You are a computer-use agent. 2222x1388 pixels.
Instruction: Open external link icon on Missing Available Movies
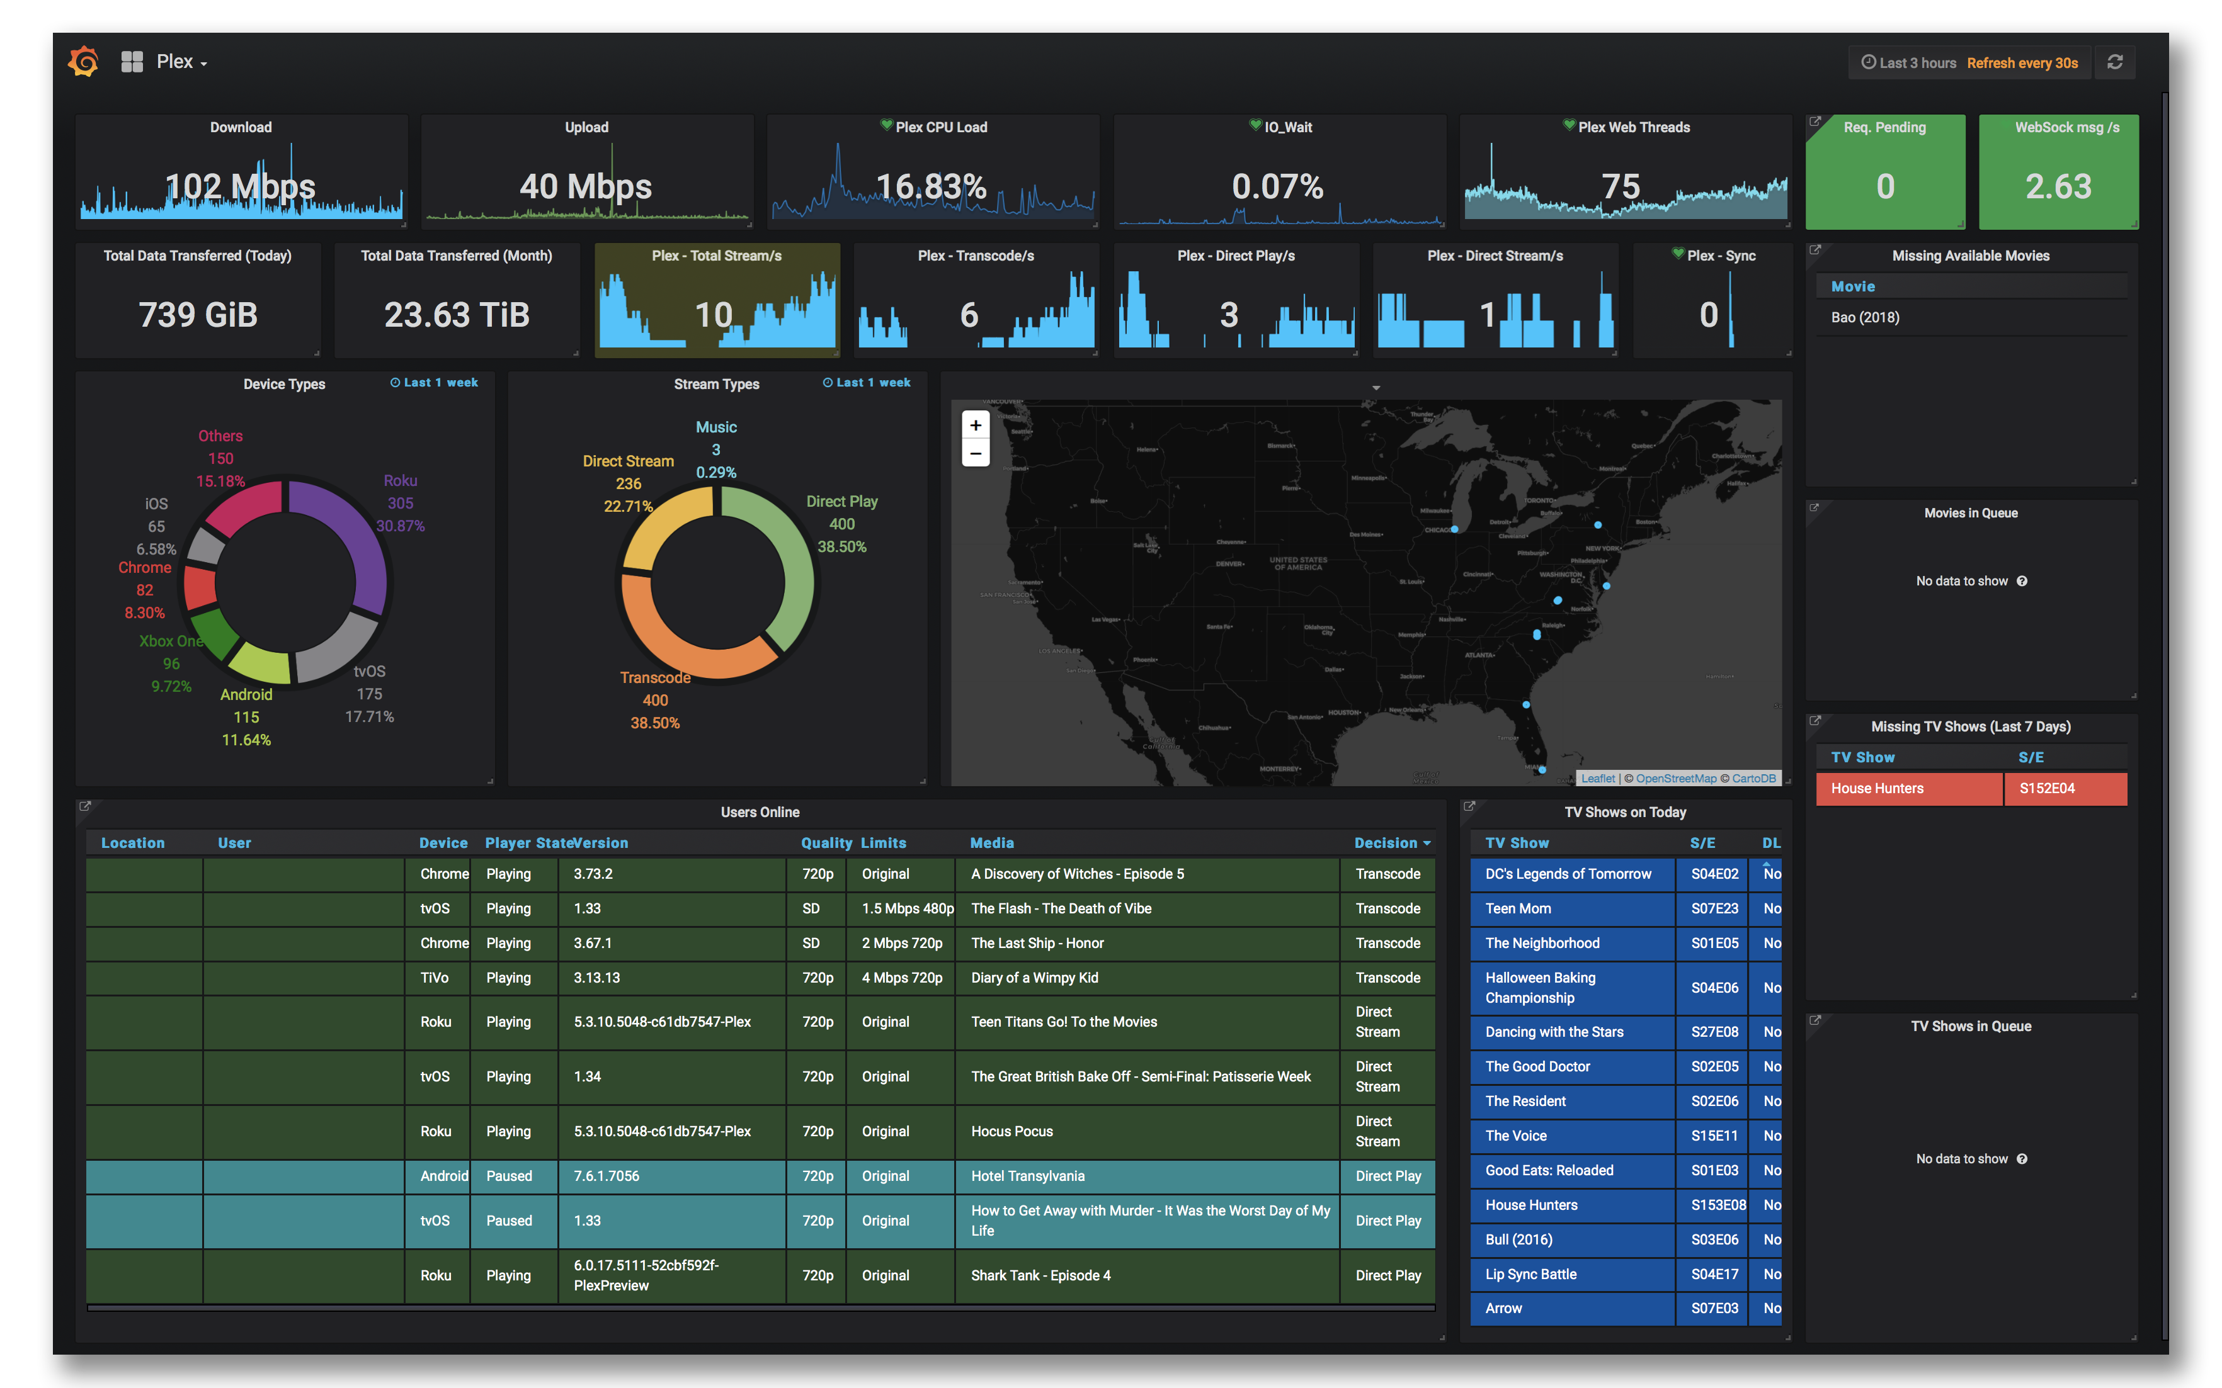pos(1815,250)
